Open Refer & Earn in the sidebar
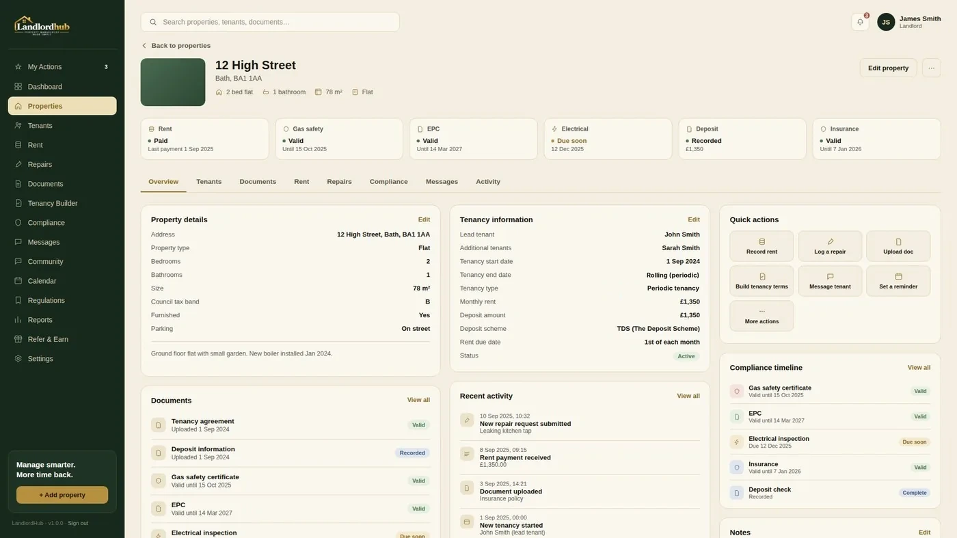The image size is (957, 538). 62,339
